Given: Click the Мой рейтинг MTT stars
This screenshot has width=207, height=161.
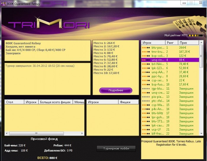Looking at the screenshot, I should tap(195, 35).
